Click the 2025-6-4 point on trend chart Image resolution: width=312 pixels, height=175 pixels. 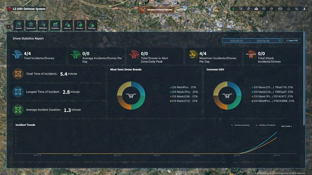pos(277,132)
